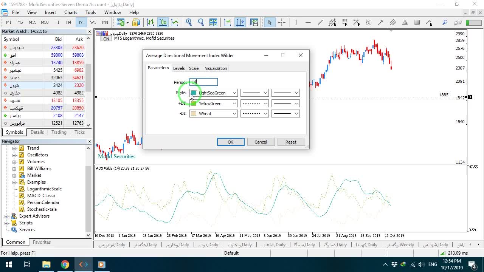Switch timeframe to W1
Image resolution: width=484 pixels, height=272 pixels.
(93, 22)
